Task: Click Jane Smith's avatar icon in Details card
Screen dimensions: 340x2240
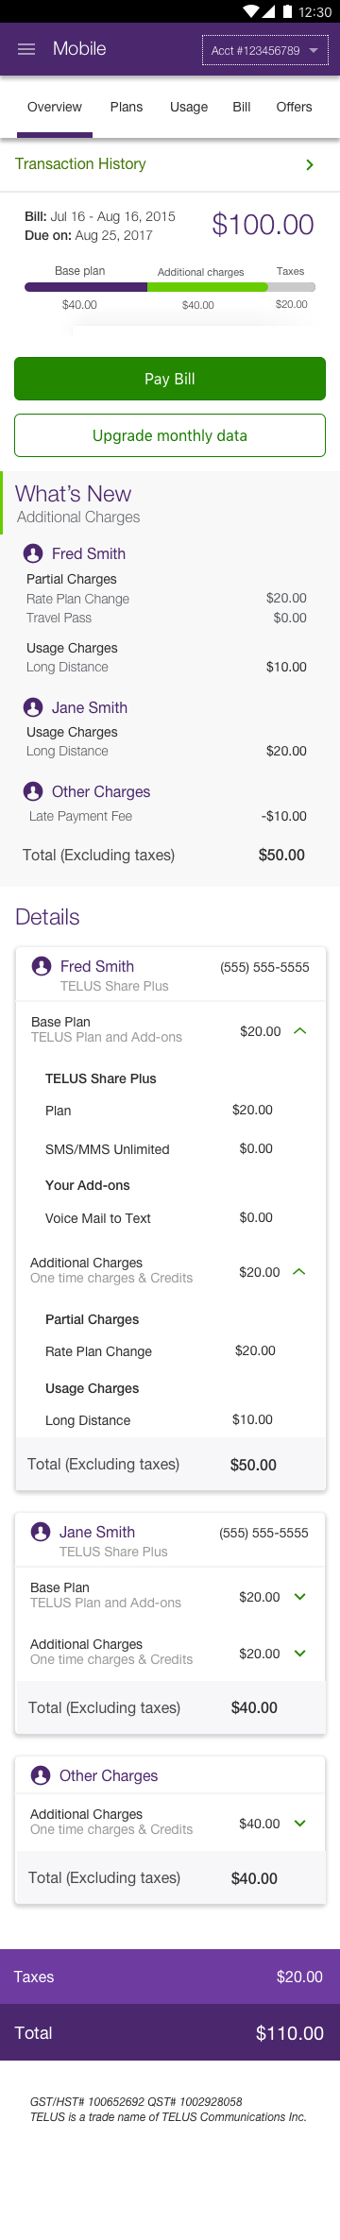Action: point(41,1532)
